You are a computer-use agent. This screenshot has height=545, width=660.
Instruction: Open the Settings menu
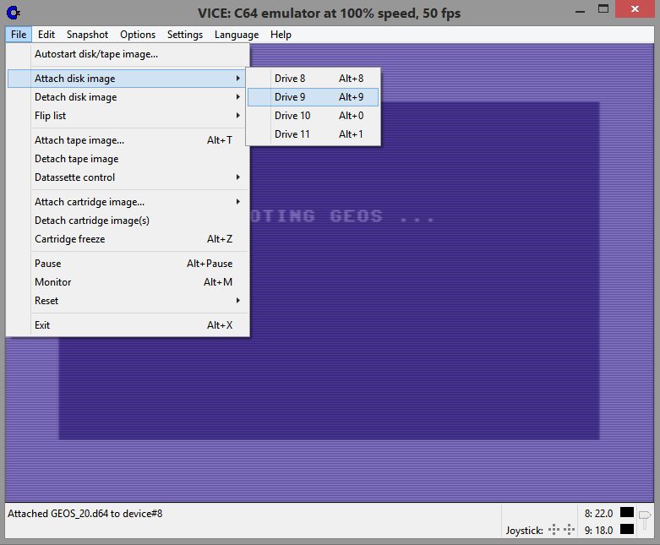(x=185, y=35)
